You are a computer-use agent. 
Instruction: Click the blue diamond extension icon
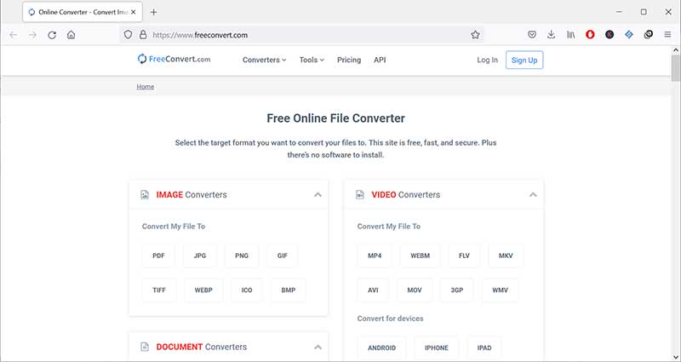tap(629, 35)
